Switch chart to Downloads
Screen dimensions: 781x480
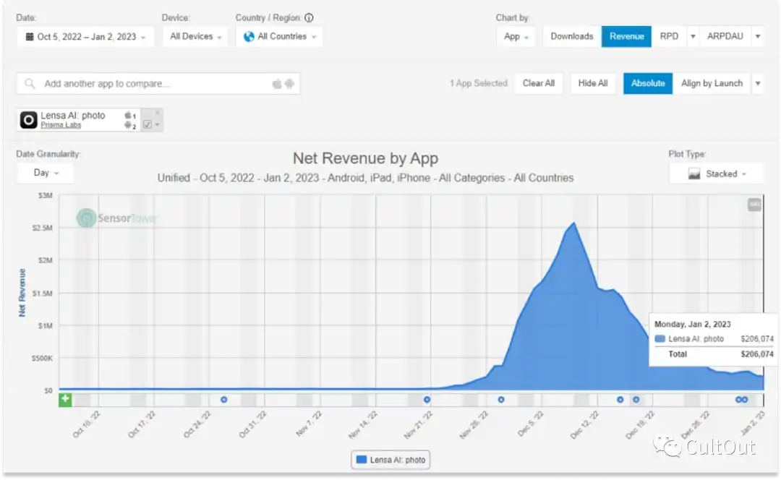tap(572, 36)
